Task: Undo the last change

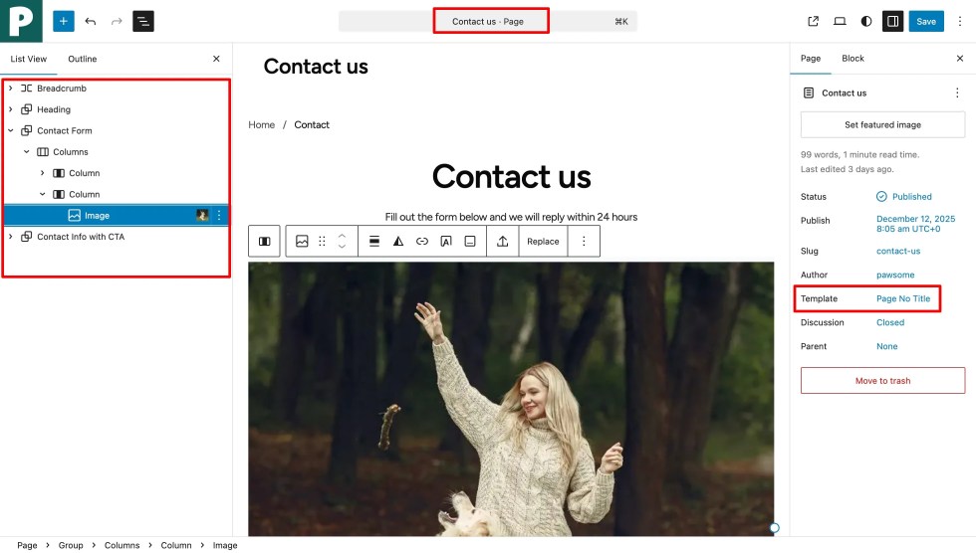Action: click(91, 21)
